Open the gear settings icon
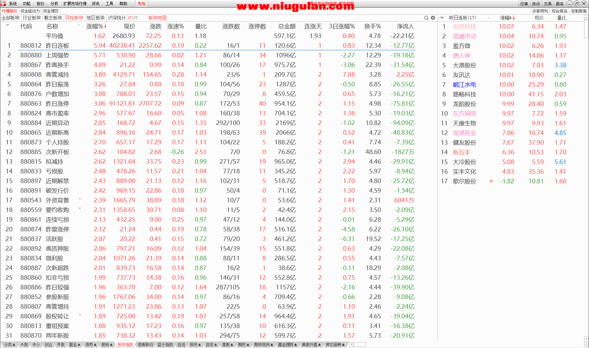The image size is (589, 348). [433, 18]
